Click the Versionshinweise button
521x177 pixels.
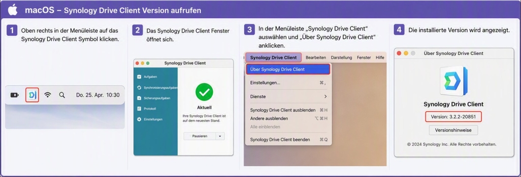click(453, 130)
